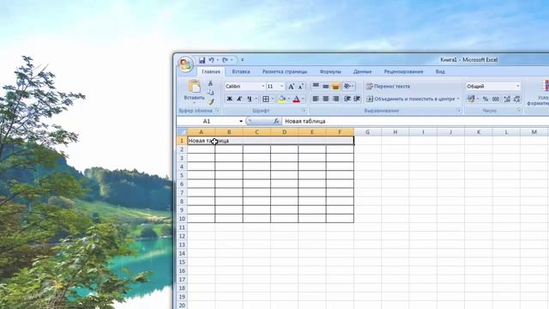This screenshot has width=549, height=309.
Task: Expand the font color dropdown arrow
Action: pos(303,100)
